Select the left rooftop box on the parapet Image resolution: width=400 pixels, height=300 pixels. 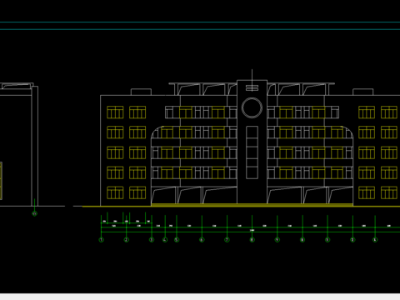tap(141, 92)
